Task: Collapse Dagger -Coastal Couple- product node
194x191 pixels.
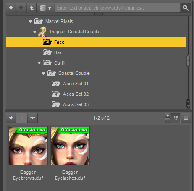Action: pyautogui.click(x=35, y=32)
